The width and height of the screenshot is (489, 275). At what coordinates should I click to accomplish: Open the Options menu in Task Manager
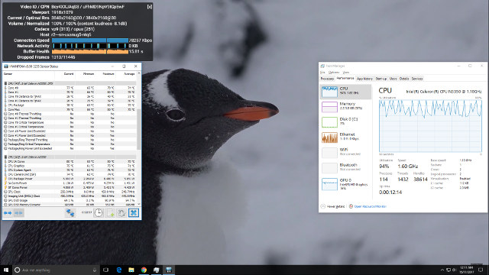pos(334,73)
